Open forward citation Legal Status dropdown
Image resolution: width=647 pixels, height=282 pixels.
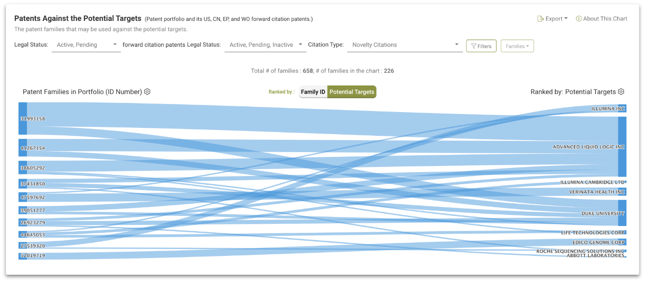[265, 45]
